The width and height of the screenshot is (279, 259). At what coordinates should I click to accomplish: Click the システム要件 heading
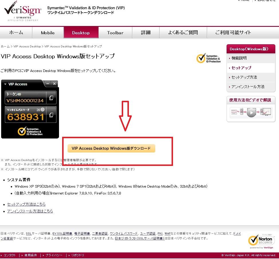[x=19, y=180]
